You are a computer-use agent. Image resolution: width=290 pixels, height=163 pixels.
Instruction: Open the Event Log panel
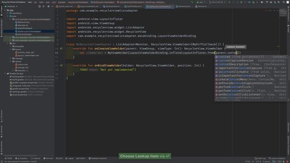click(260, 158)
